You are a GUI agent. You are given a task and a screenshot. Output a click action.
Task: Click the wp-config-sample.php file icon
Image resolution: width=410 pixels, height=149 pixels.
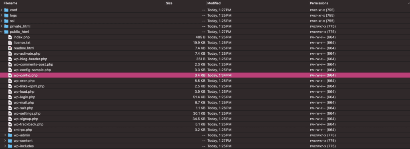[x=10, y=70]
